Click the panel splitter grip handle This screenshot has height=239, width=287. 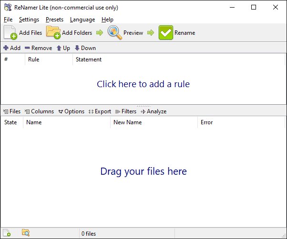tap(143, 106)
